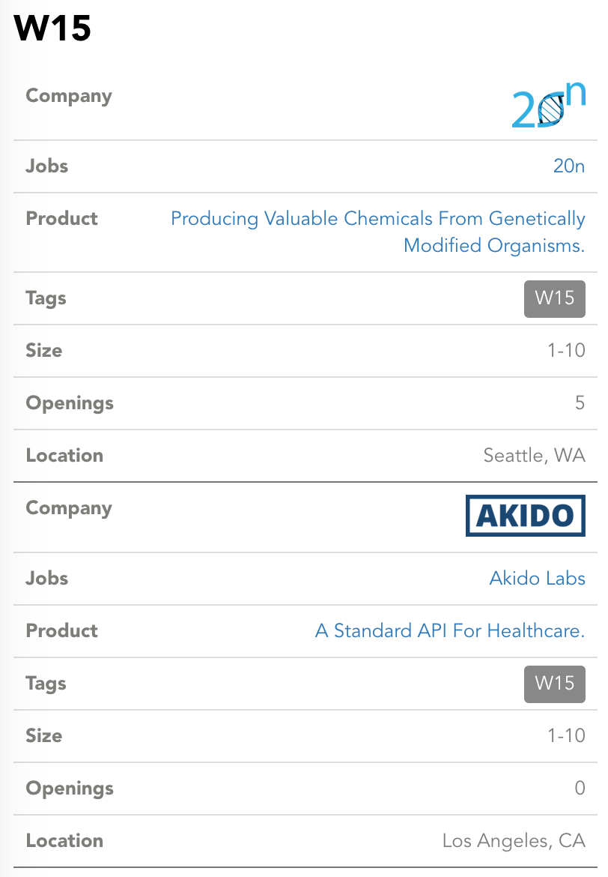This screenshot has height=877, width=608.
Task: Visit the Standard API For Healthcare link
Action: (x=449, y=630)
